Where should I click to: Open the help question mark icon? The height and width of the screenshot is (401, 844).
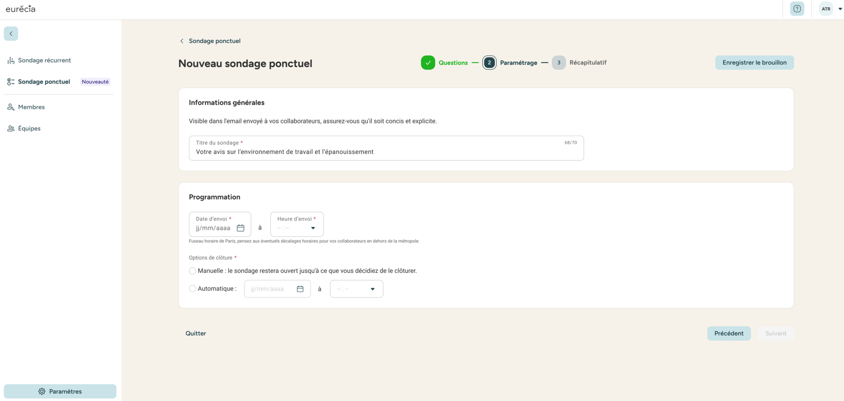[x=797, y=9]
